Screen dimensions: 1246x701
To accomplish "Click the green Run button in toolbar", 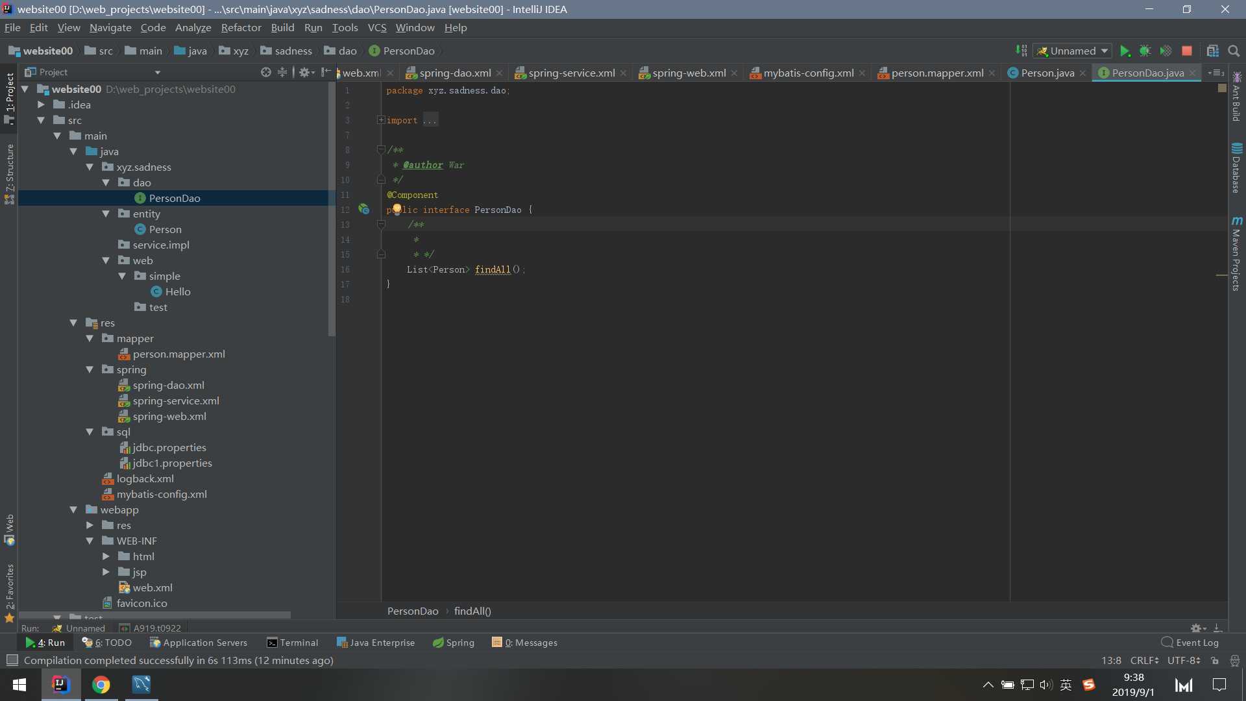I will (1126, 51).
